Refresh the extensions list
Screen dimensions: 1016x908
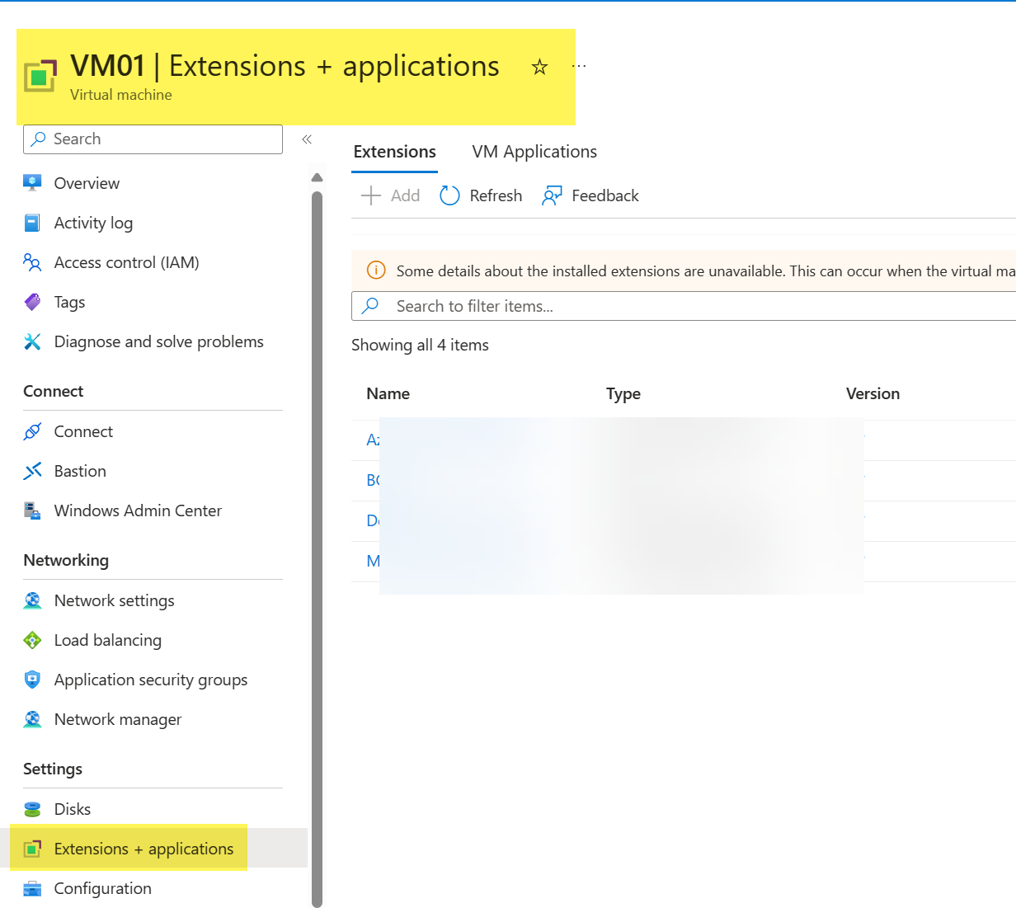click(481, 195)
